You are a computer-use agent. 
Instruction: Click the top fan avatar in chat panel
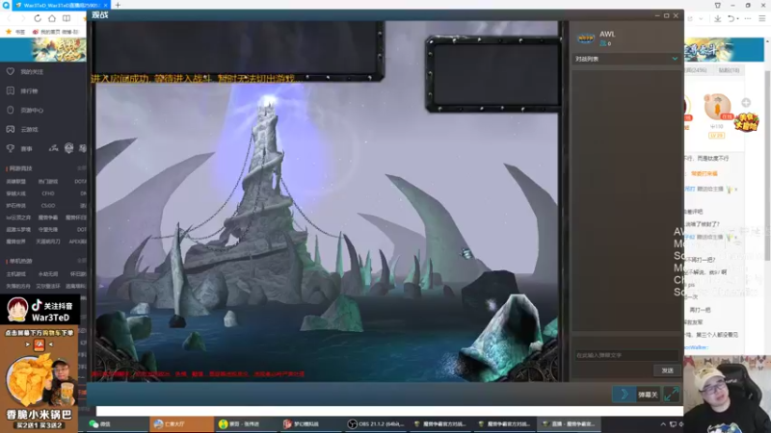(x=717, y=106)
